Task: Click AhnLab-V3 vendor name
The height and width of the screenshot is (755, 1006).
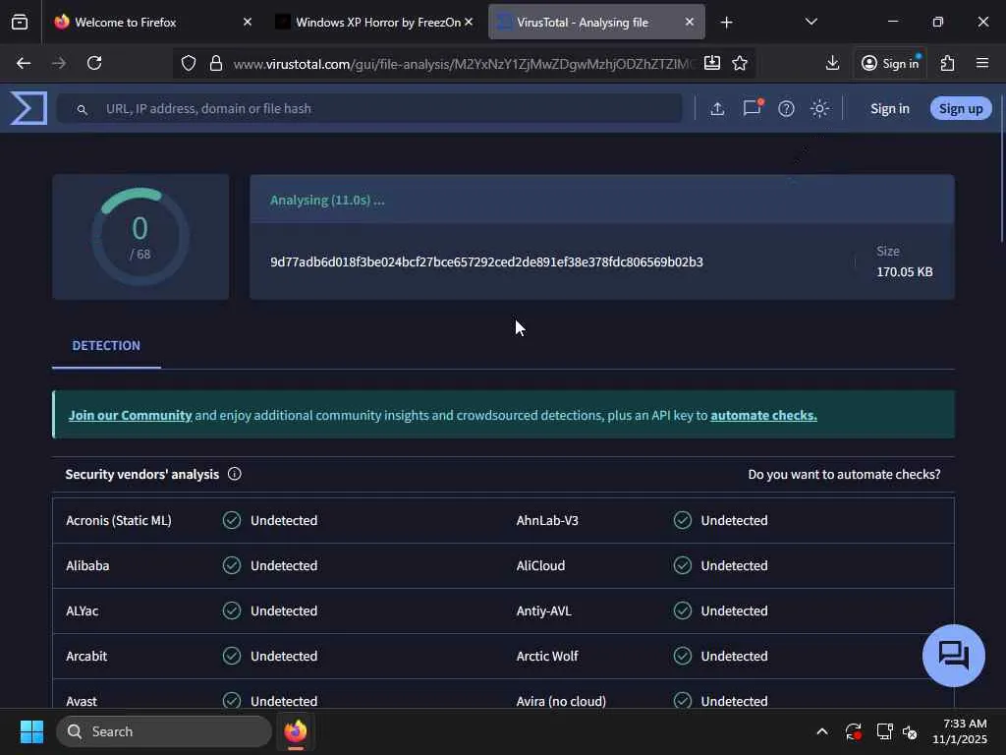Action: click(547, 521)
